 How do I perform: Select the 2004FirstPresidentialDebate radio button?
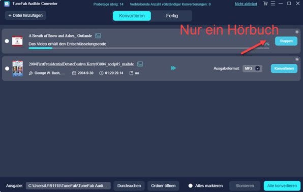(x=7, y=68)
